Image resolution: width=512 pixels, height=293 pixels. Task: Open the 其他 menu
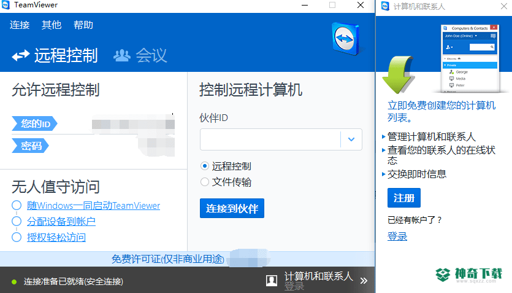point(52,25)
